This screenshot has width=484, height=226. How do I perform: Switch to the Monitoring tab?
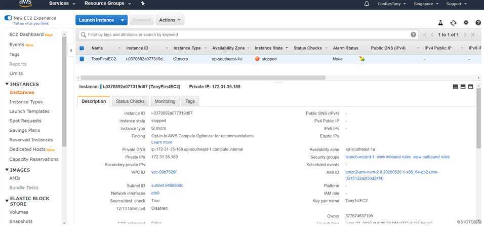165,101
